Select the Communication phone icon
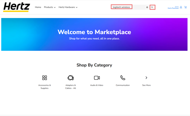The height and width of the screenshot is (116, 190). (x=123, y=78)
